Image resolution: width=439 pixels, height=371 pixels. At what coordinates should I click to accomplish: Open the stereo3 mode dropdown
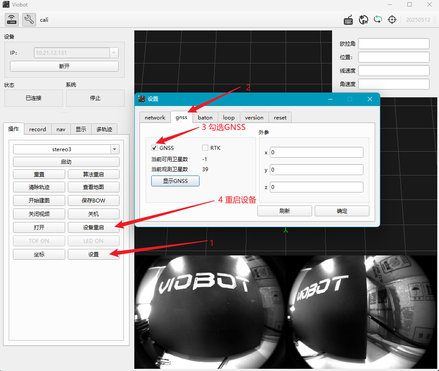pos(114,149)
